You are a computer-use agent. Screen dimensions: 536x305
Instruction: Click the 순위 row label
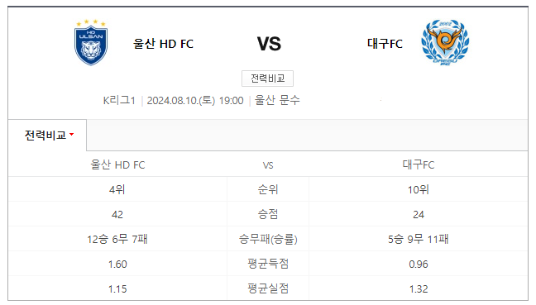[x=268, y=189]
